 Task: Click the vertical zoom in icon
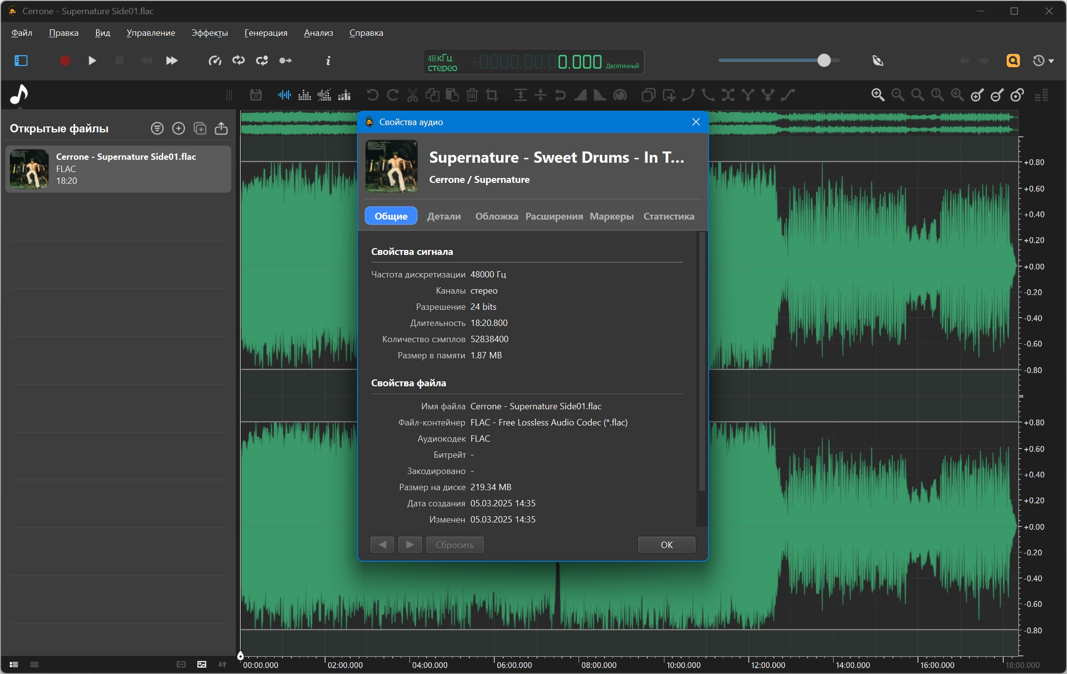coord(977,95)
